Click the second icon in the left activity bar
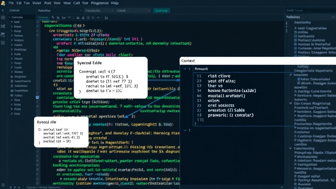Image resolution: width=336 pixels, height=189 pixels. pos(3,18)
